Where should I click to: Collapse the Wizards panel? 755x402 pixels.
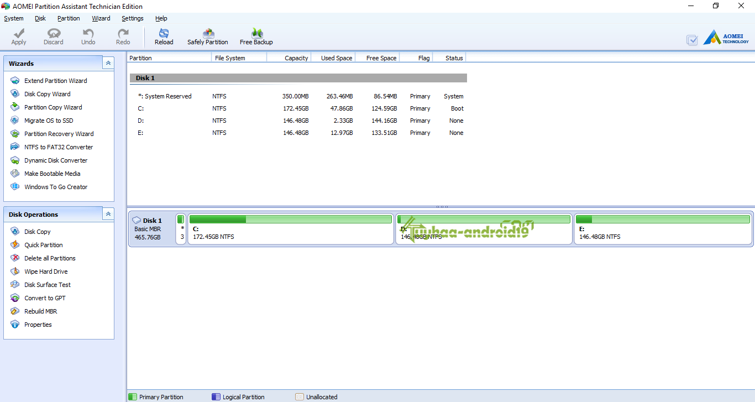[108, 63]
